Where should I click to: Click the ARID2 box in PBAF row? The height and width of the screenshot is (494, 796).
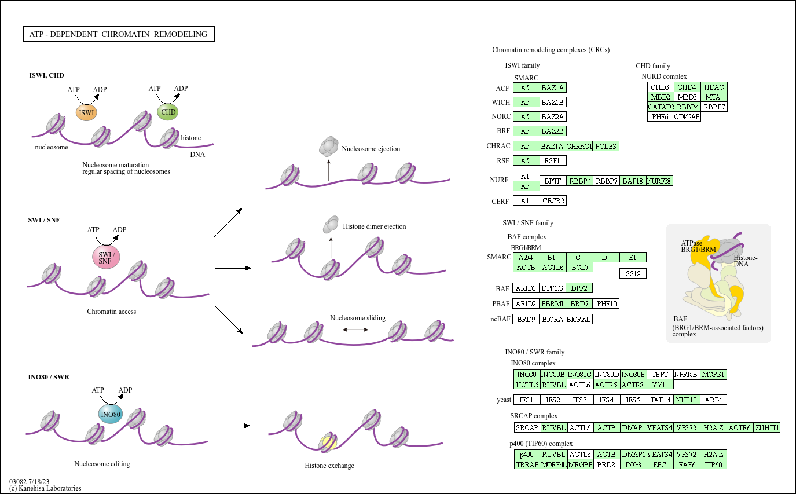click(x=526, y=303)
